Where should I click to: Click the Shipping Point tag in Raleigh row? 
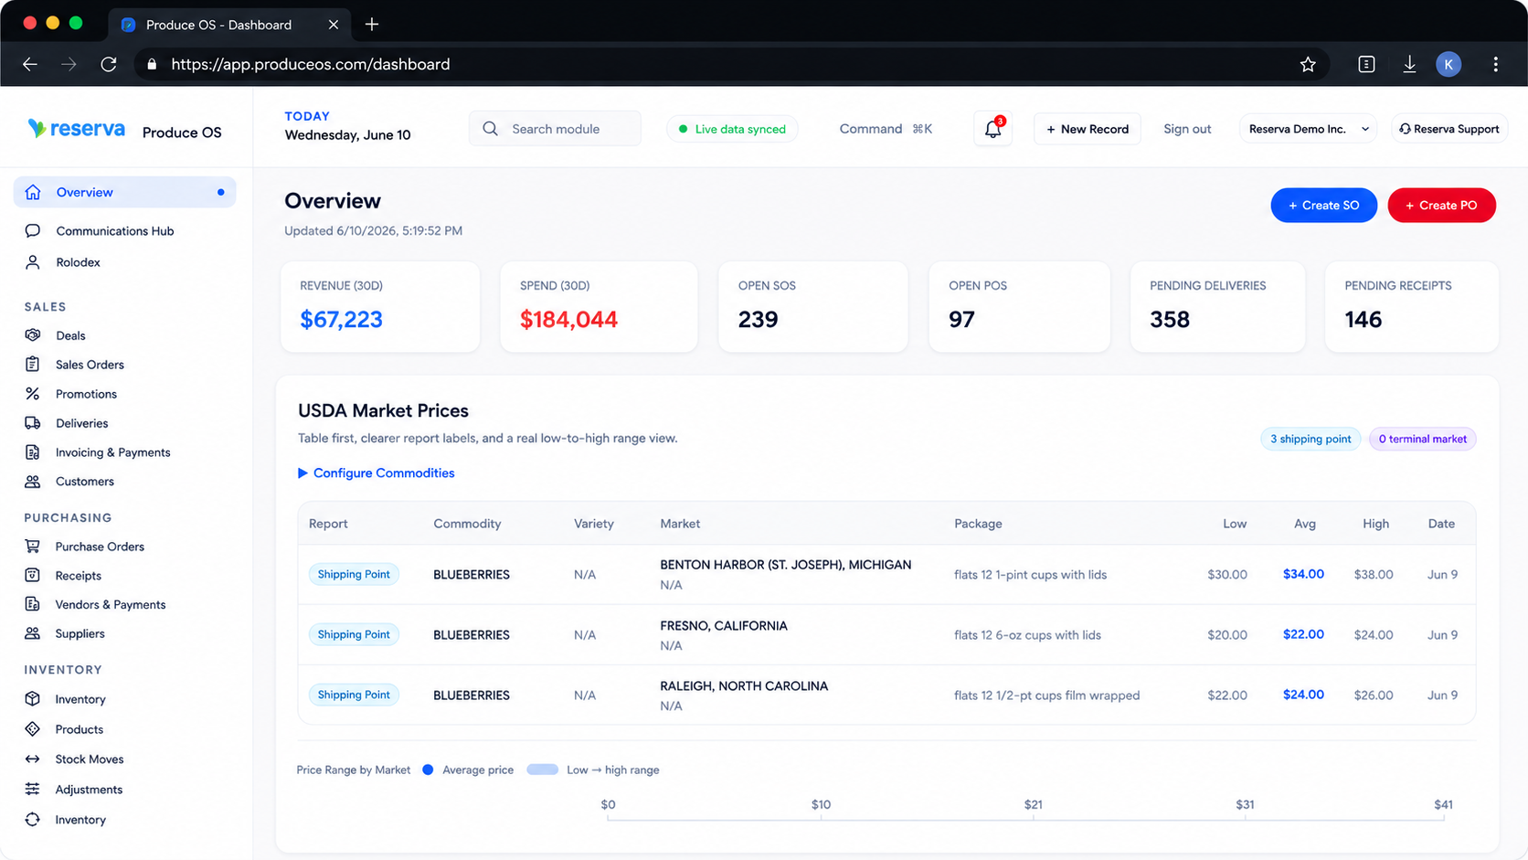coord(354,695)
